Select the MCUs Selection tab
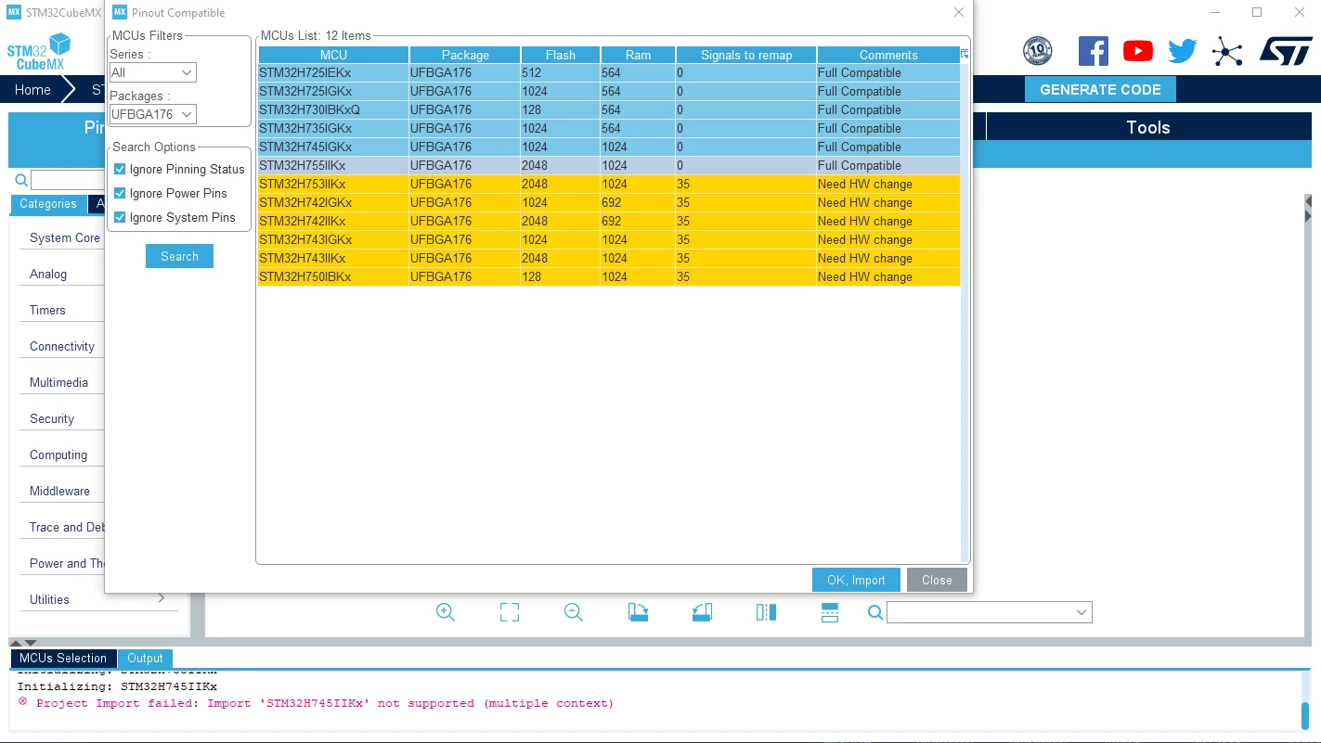1321x743 pixels. coord(63,658)
